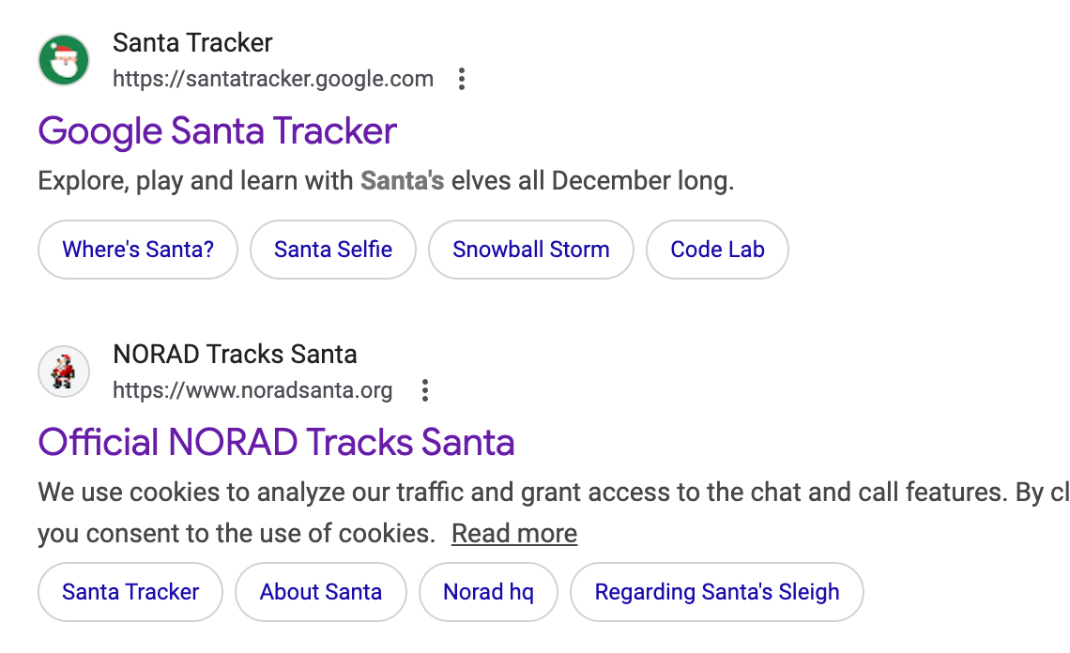Click the NORAD Tracks Santa site name
Screen dimensions: 1070x653
click(235, 355)
